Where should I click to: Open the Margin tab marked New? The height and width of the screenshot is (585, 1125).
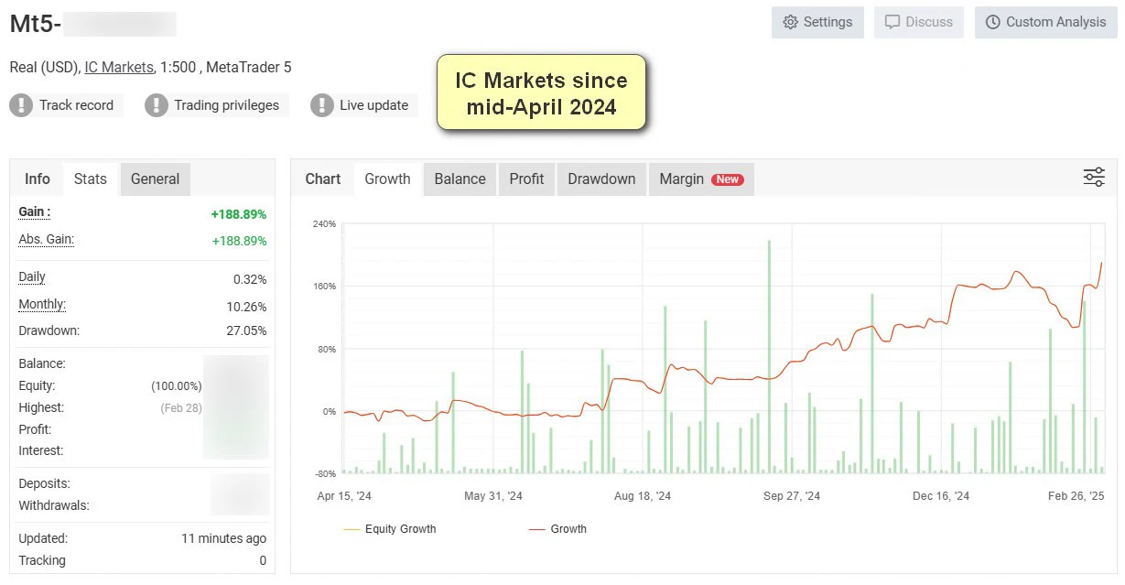[701, 179]
